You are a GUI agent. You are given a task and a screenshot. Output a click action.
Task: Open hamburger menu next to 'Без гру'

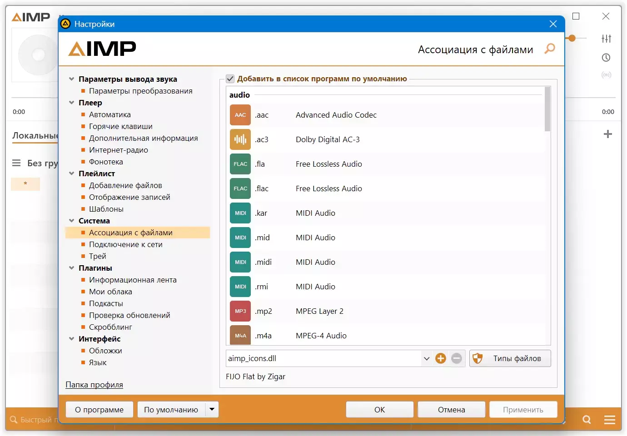tap(16, 163)
